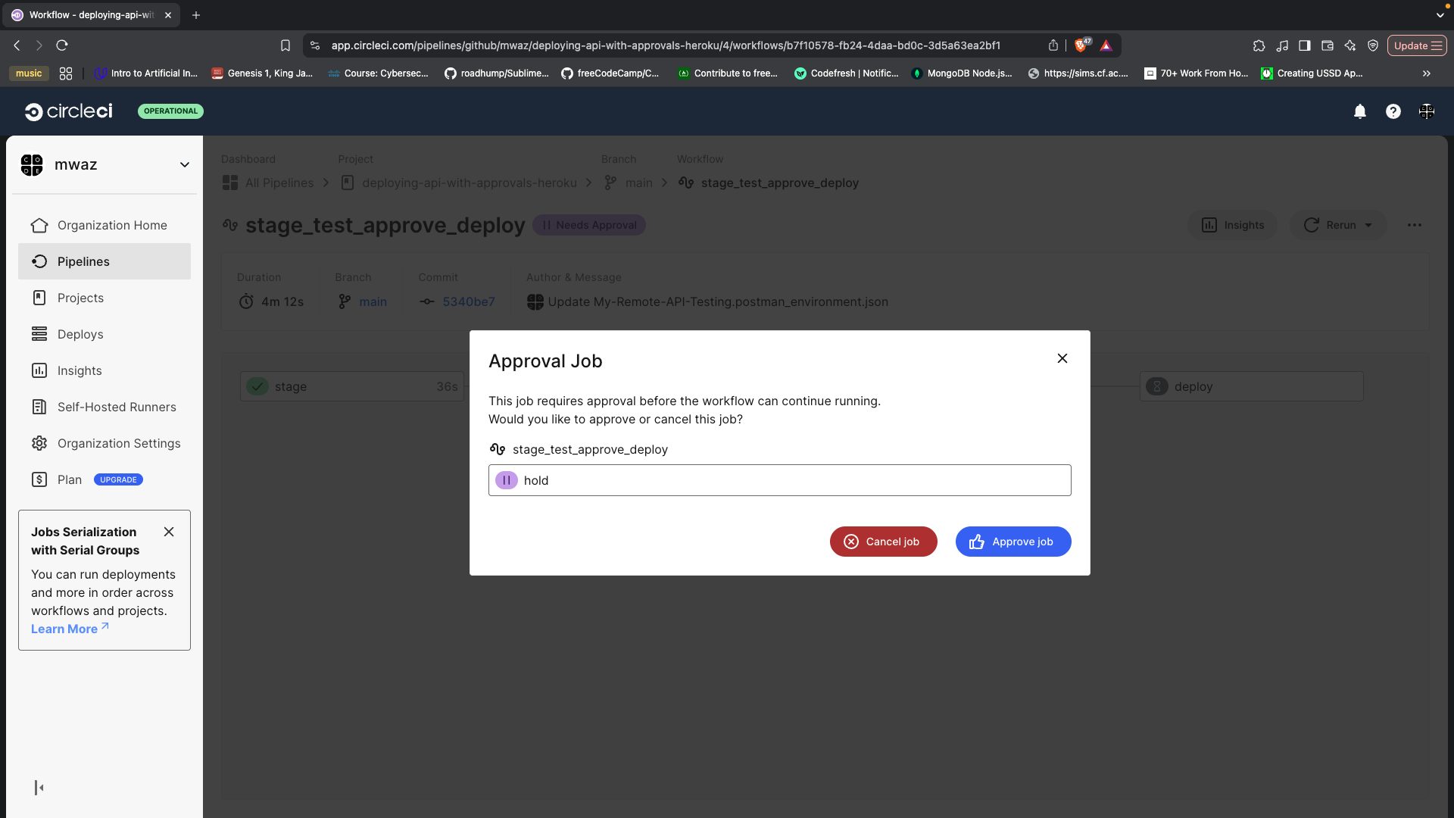Close the Approval Job dialog

click(1062, 358)
